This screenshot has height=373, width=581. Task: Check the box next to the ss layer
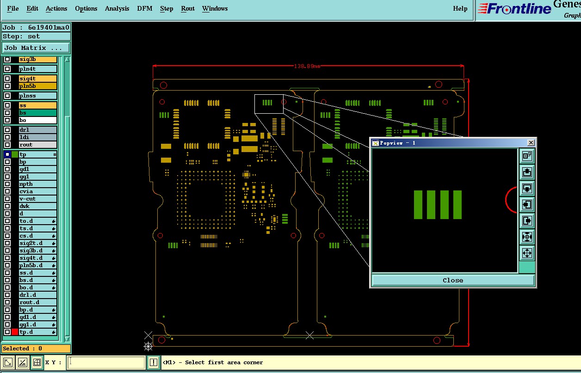pyautogui.click(x=7, y=105)
